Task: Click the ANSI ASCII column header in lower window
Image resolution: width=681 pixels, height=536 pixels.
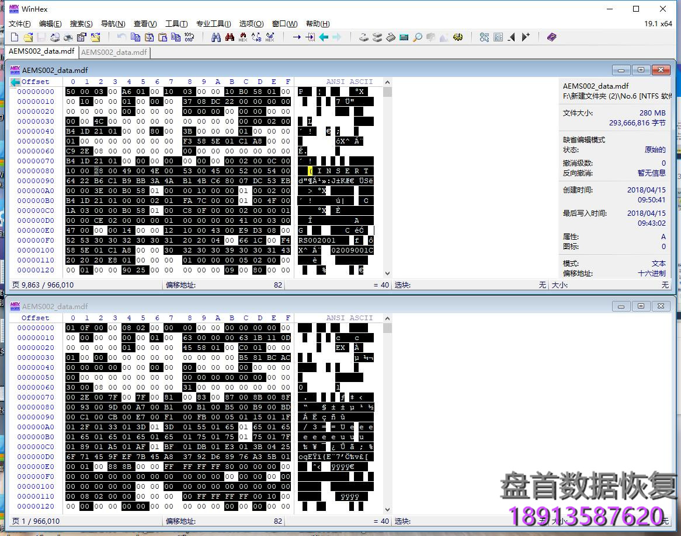Action: (349, 318)
